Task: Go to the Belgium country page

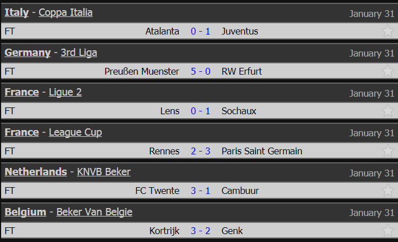Action: pyautogui.click(x=25, y=212)
